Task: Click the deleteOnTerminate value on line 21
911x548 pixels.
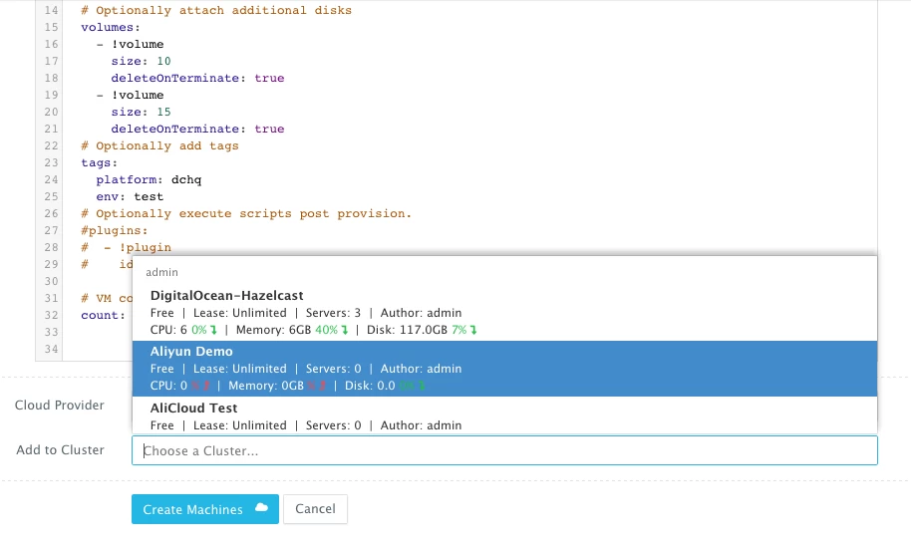Action: coord(269,129)
